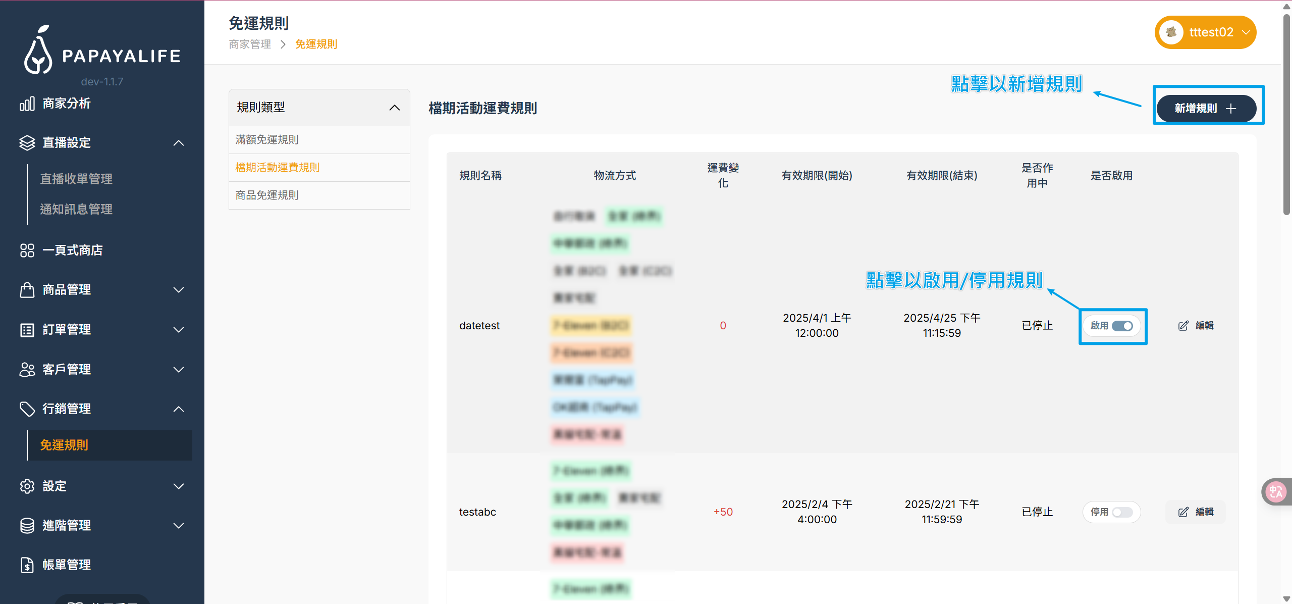Collapse the 直播設定 sidebar section
Image resolution: width=1292 pixels, height=604 pixels.
pos(179,143)
